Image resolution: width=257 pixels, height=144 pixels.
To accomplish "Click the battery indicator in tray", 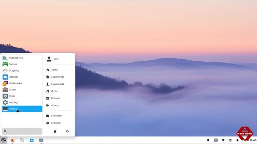I will (230, 140).
